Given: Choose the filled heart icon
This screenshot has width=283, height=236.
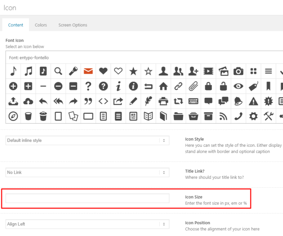Looking at the screenshot, I should pyautogui.click(x=103, y=71).
